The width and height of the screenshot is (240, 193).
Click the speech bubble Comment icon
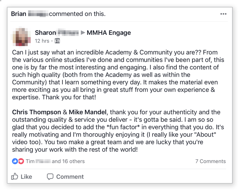click(50, 177)
